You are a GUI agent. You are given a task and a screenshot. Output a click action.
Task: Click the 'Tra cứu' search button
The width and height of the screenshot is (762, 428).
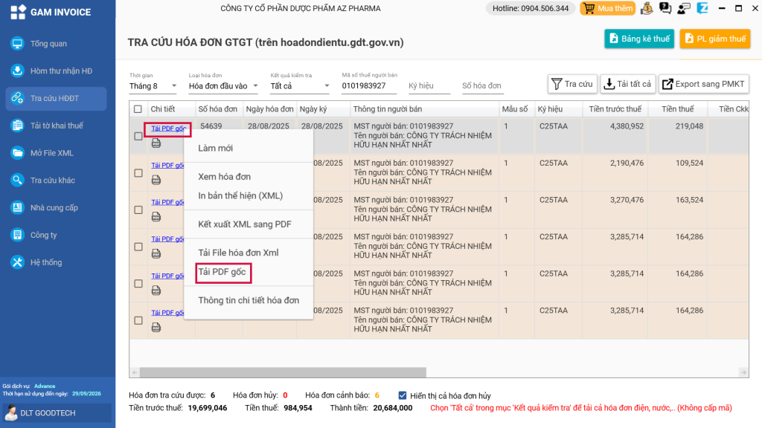(x=572, y=84)
